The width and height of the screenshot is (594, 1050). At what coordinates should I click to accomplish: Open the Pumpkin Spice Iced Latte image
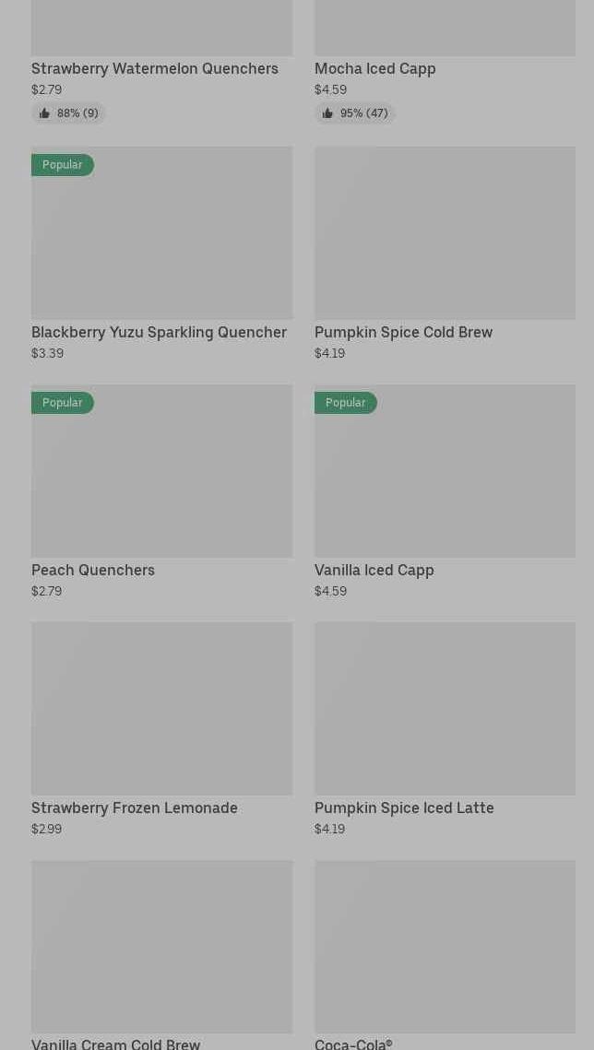click(445, 708)
